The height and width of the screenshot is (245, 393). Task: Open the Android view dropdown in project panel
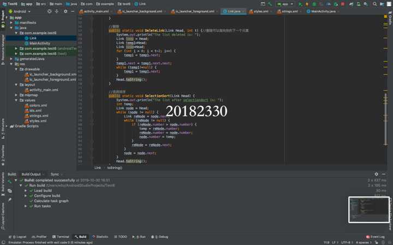19,11
